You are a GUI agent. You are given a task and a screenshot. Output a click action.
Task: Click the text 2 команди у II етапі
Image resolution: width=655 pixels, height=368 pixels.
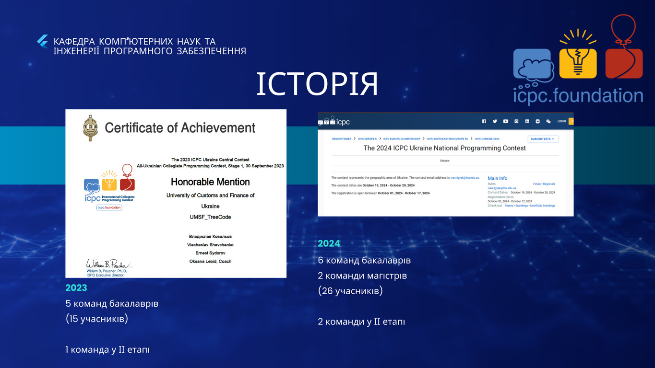click(361, 322)
